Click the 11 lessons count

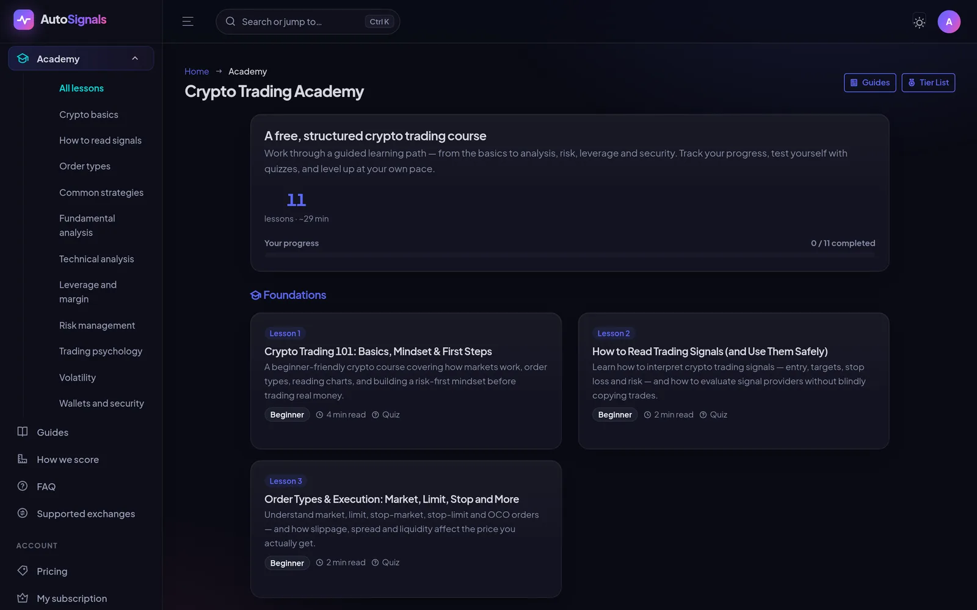(x=296, y=200)
